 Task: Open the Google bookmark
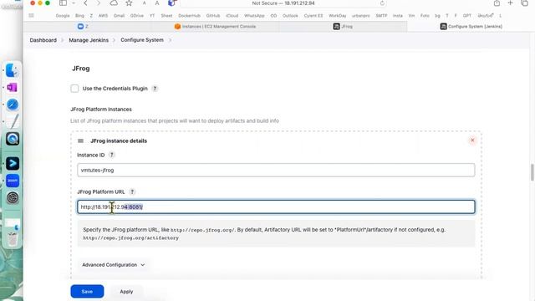point(63,16)
